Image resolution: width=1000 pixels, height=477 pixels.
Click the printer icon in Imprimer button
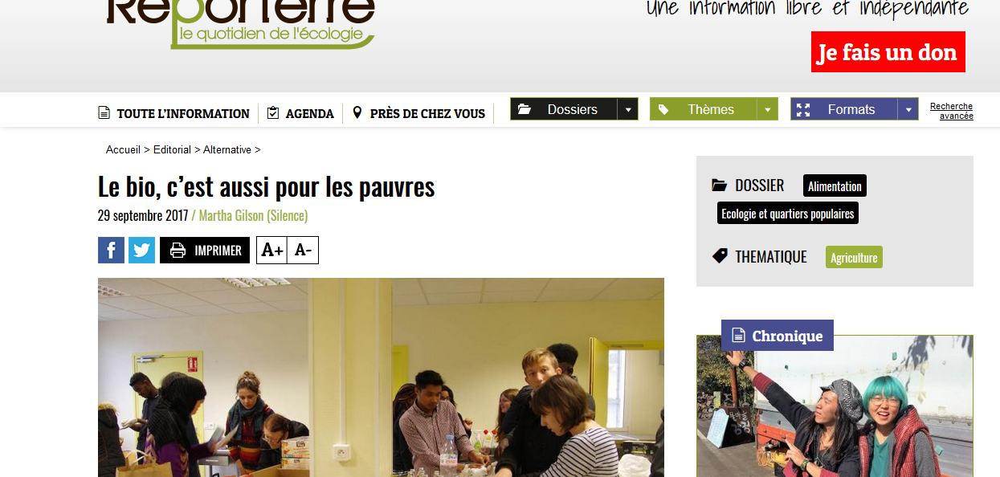[178, 251]
